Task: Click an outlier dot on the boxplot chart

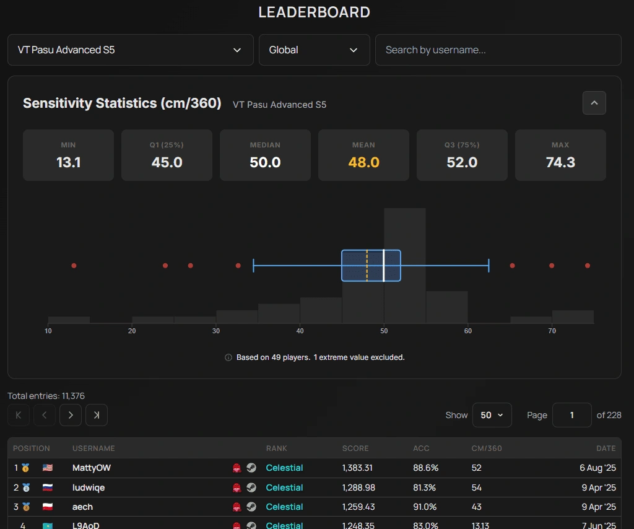Action: [x=74, y=265]
